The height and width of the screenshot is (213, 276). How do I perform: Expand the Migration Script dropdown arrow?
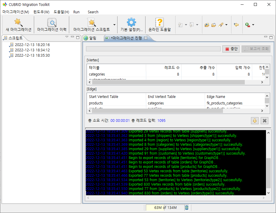tap(114, 25)
